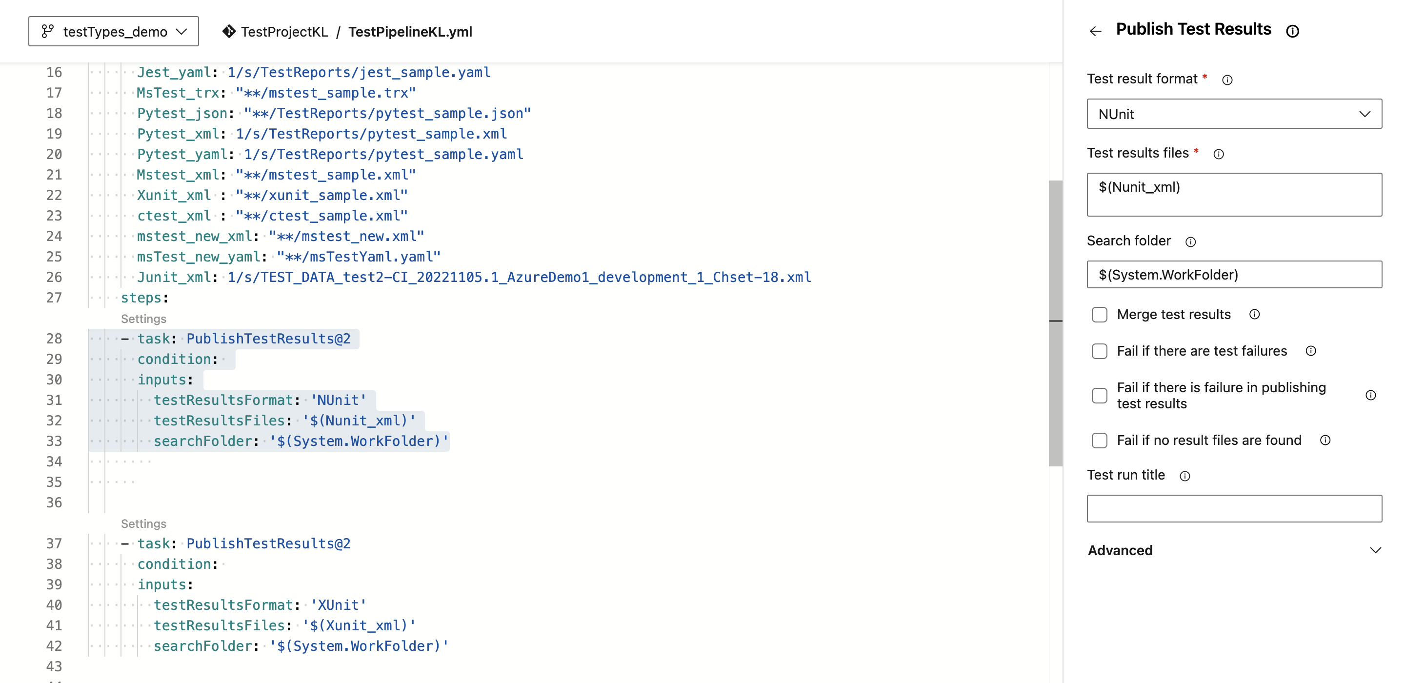Show info for Fail if there are test failures
Image resolution: width=1405 pixels, height=683 pixels.
[x=1311, y=351]
